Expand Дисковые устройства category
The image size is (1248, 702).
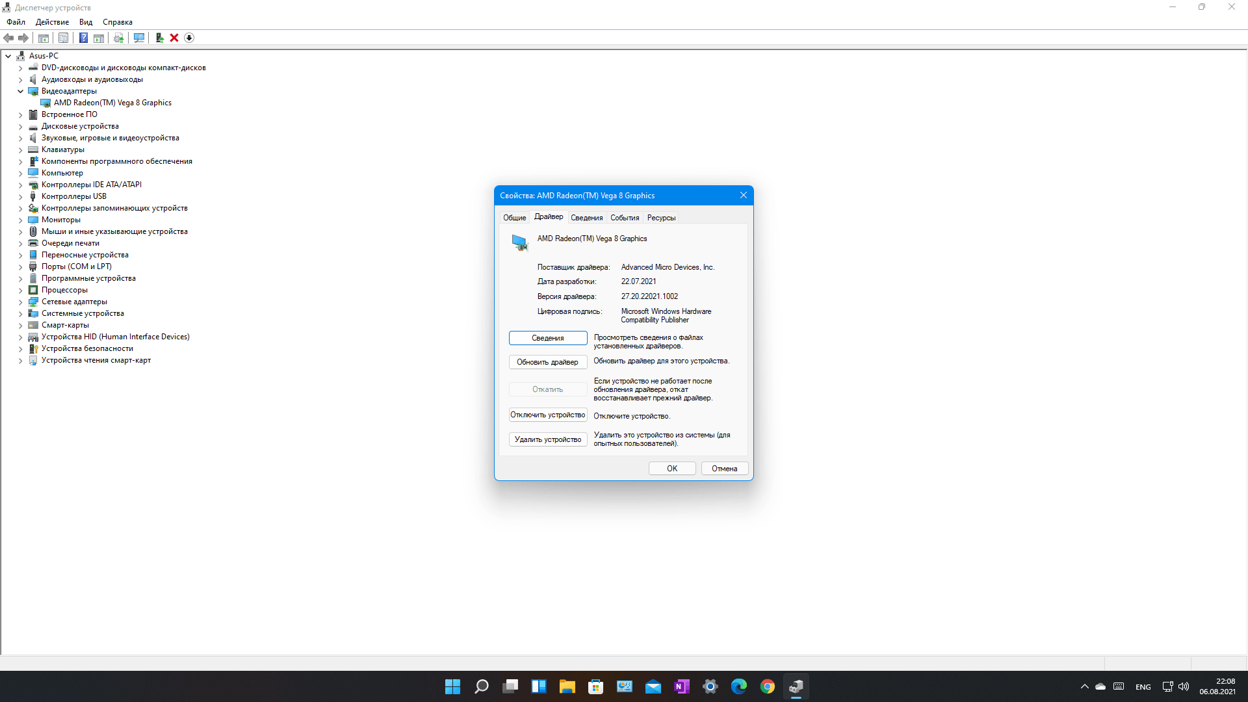point(20,126)
